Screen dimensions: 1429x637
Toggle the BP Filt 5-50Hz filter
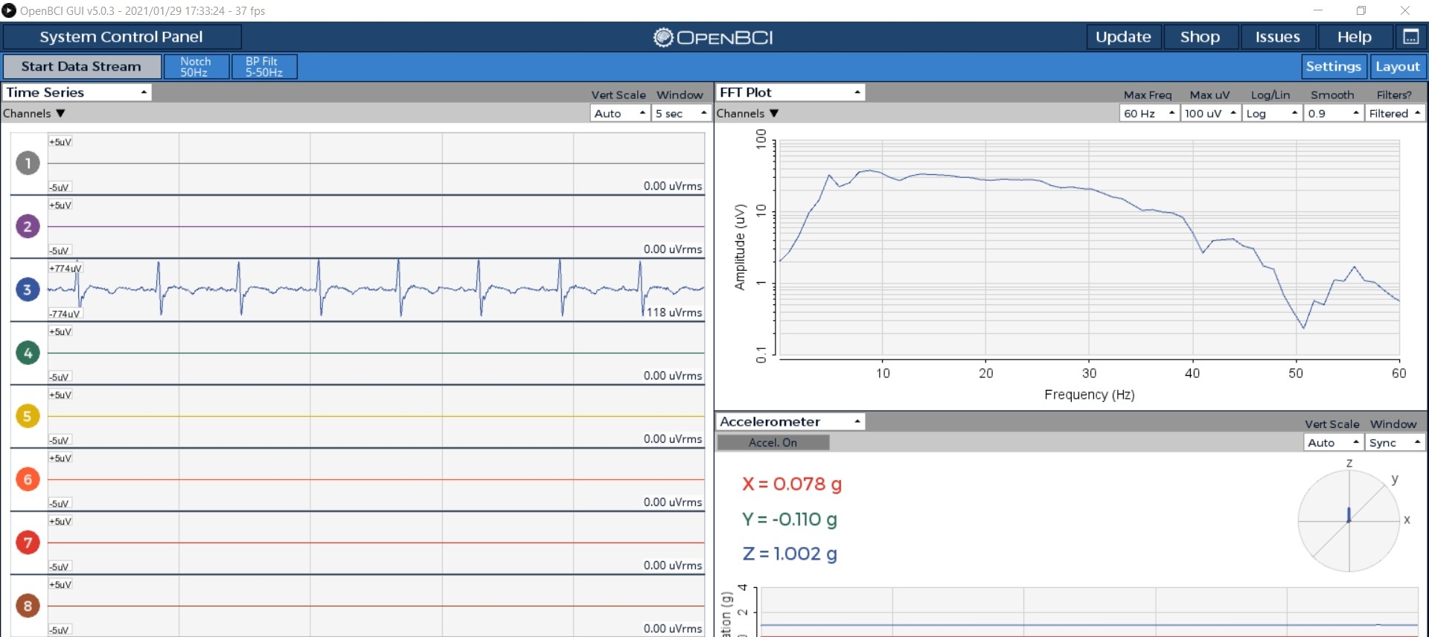(264, 66)
